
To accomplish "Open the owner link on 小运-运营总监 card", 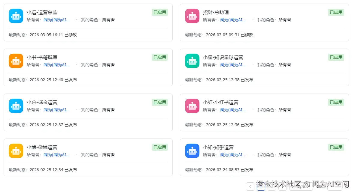I will [x=56, y=20].
